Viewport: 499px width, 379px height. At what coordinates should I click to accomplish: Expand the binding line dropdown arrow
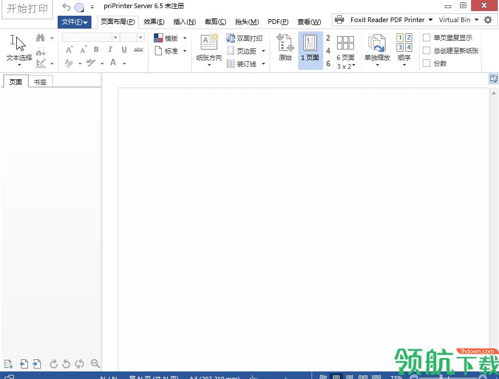tap(264, 64)
